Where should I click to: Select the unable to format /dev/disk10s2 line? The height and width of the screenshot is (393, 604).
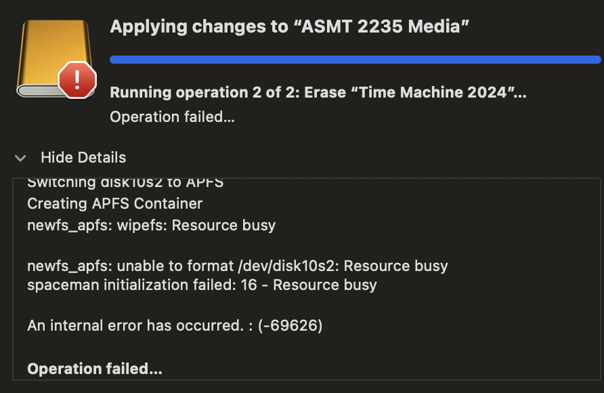pos(237,266)
